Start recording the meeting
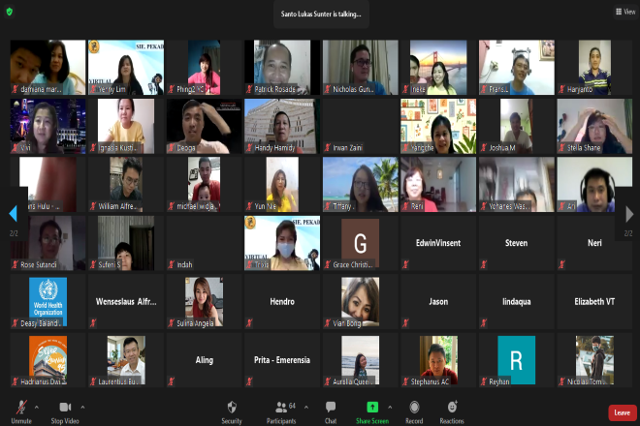The height and width of the screenshot is (426, 640). (x=414, y=411)
